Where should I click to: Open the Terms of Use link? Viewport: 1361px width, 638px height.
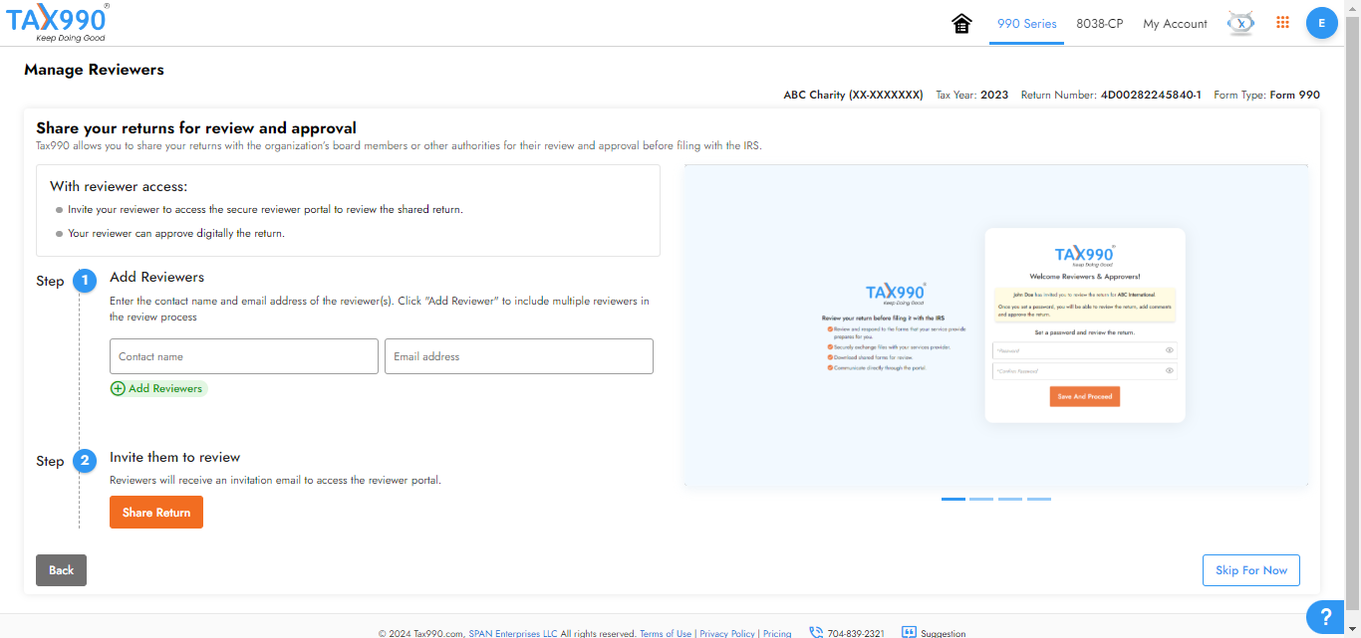(666, 633)
